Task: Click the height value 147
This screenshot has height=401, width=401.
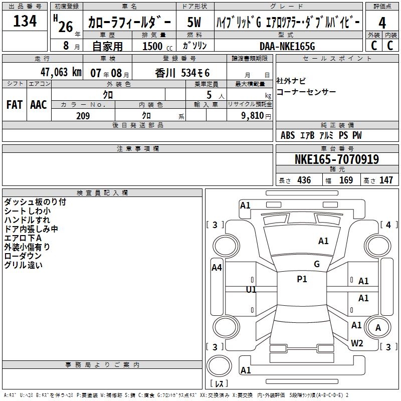Action: pos(386,180)
